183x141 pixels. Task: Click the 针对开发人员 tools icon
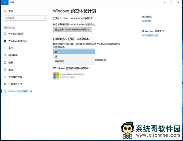(5, 84)
